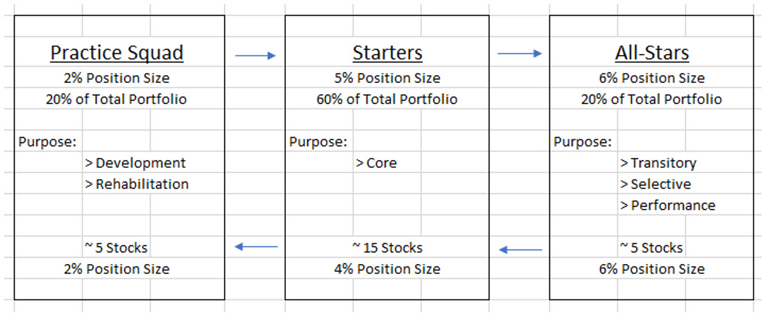Image resolution: width=767 pixels, height=315 pixels.
Task: Click the arrow from Practice Squad to Starters
Action: (255, 56)
